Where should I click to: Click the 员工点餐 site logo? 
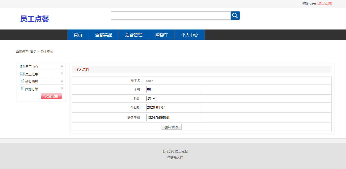pos(34,19)
